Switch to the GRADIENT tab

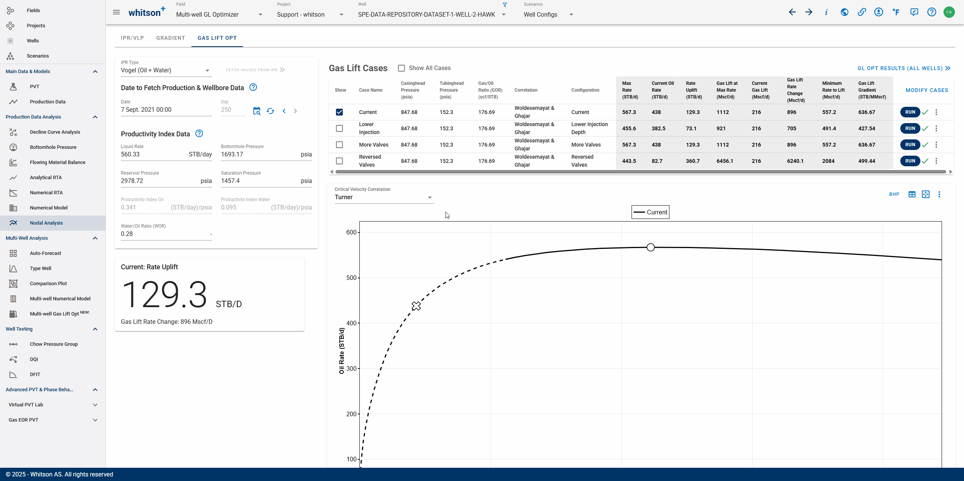(x=171, y=38)
